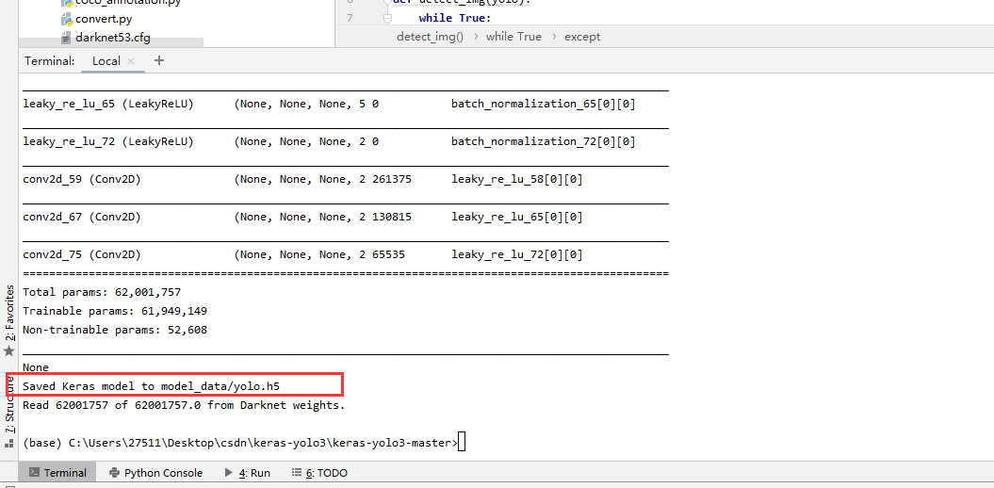This screenshot has width=994, height=488.
Task: Click 'leaky_re_lu_72 (LeakyReLU)' layer name
Action: click(x=107, y=141)
